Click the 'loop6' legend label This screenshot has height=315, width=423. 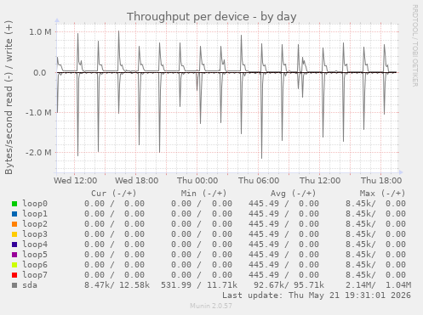point(35,265)
